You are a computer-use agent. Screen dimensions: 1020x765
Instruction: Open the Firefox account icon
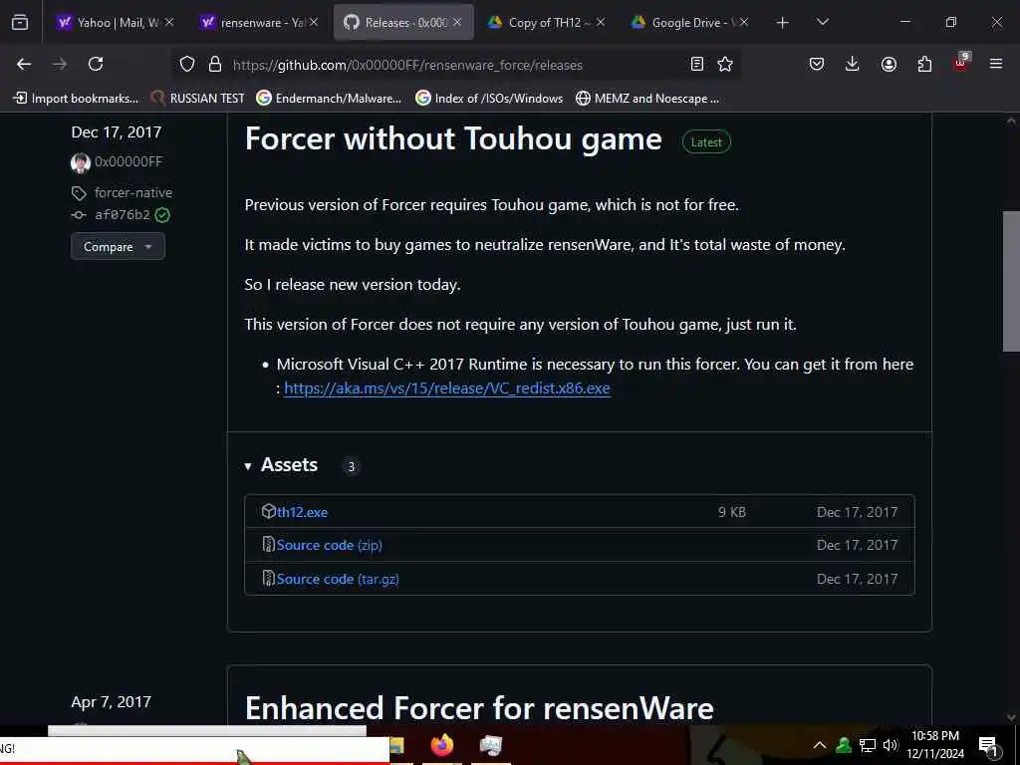point(889,64)
